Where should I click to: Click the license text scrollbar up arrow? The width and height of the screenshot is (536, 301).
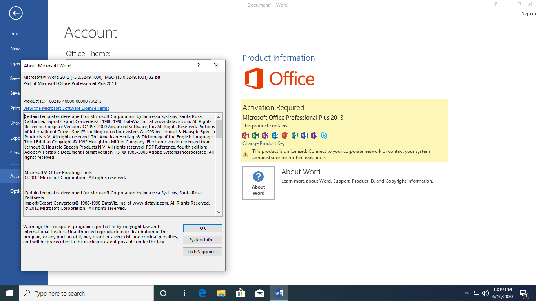pos(219,117)
